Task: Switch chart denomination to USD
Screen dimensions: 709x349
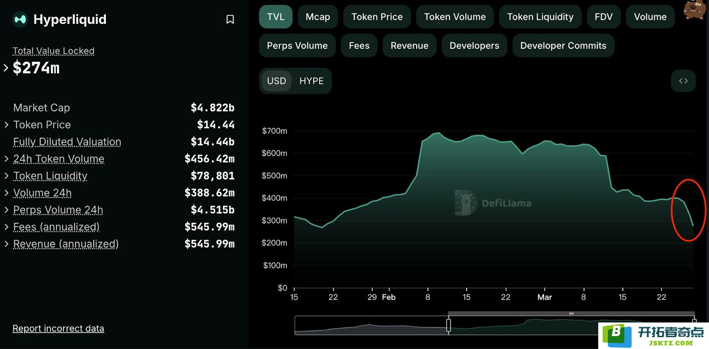Action: [x=277, y=81]
